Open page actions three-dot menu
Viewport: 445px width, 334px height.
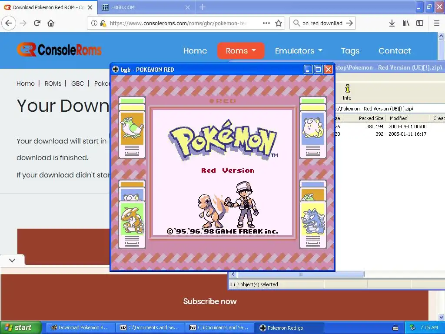tap(266, 23)
